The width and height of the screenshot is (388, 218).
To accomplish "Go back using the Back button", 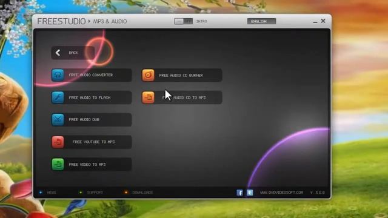I will pos(73,53).
